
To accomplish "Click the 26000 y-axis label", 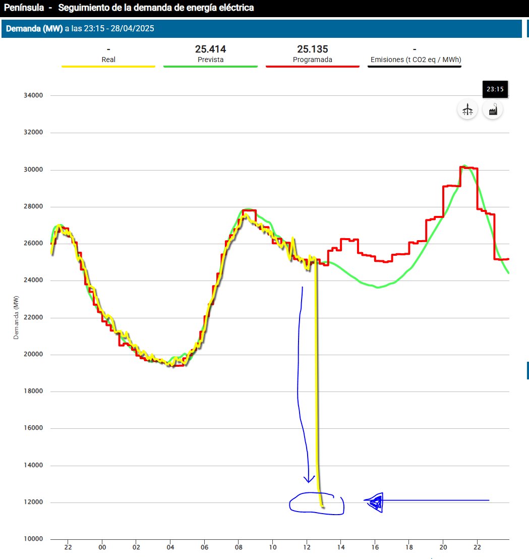I will (x=33, y=243).
